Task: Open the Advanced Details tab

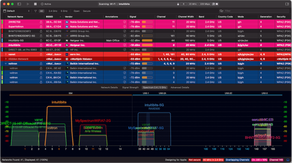Action: [x=180, y=87]
